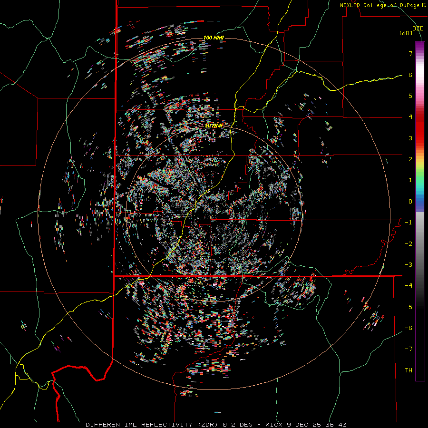
Task: Click the [dB] units label
Action: pos(406,33)
